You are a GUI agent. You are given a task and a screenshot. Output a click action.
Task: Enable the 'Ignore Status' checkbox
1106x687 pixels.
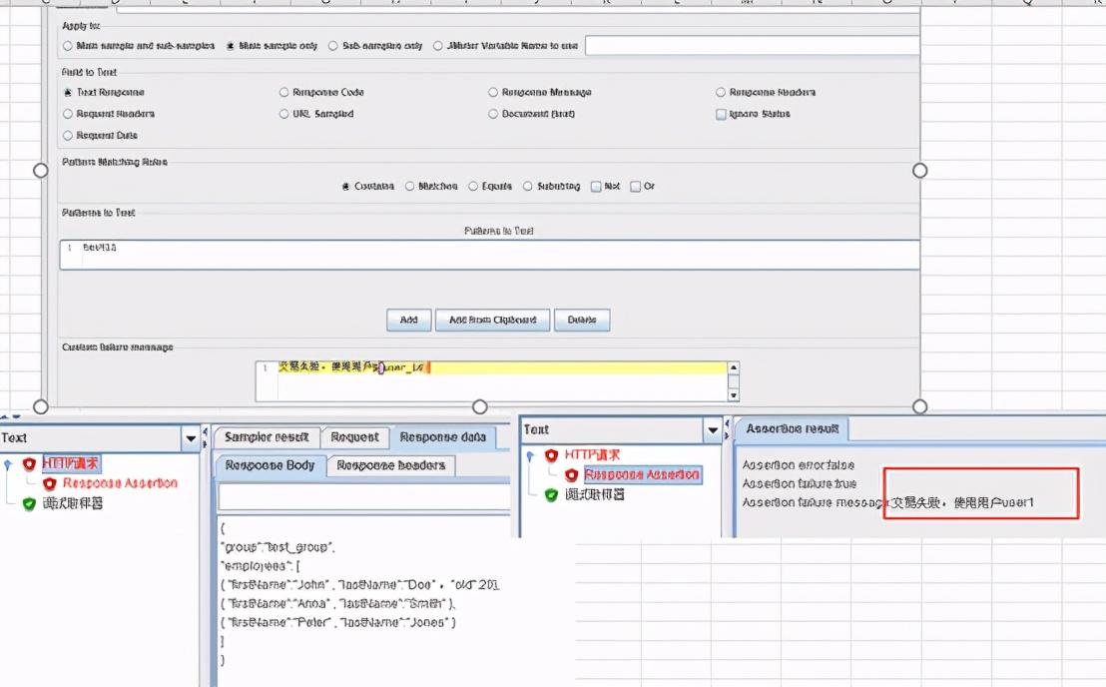coord(721,114)
